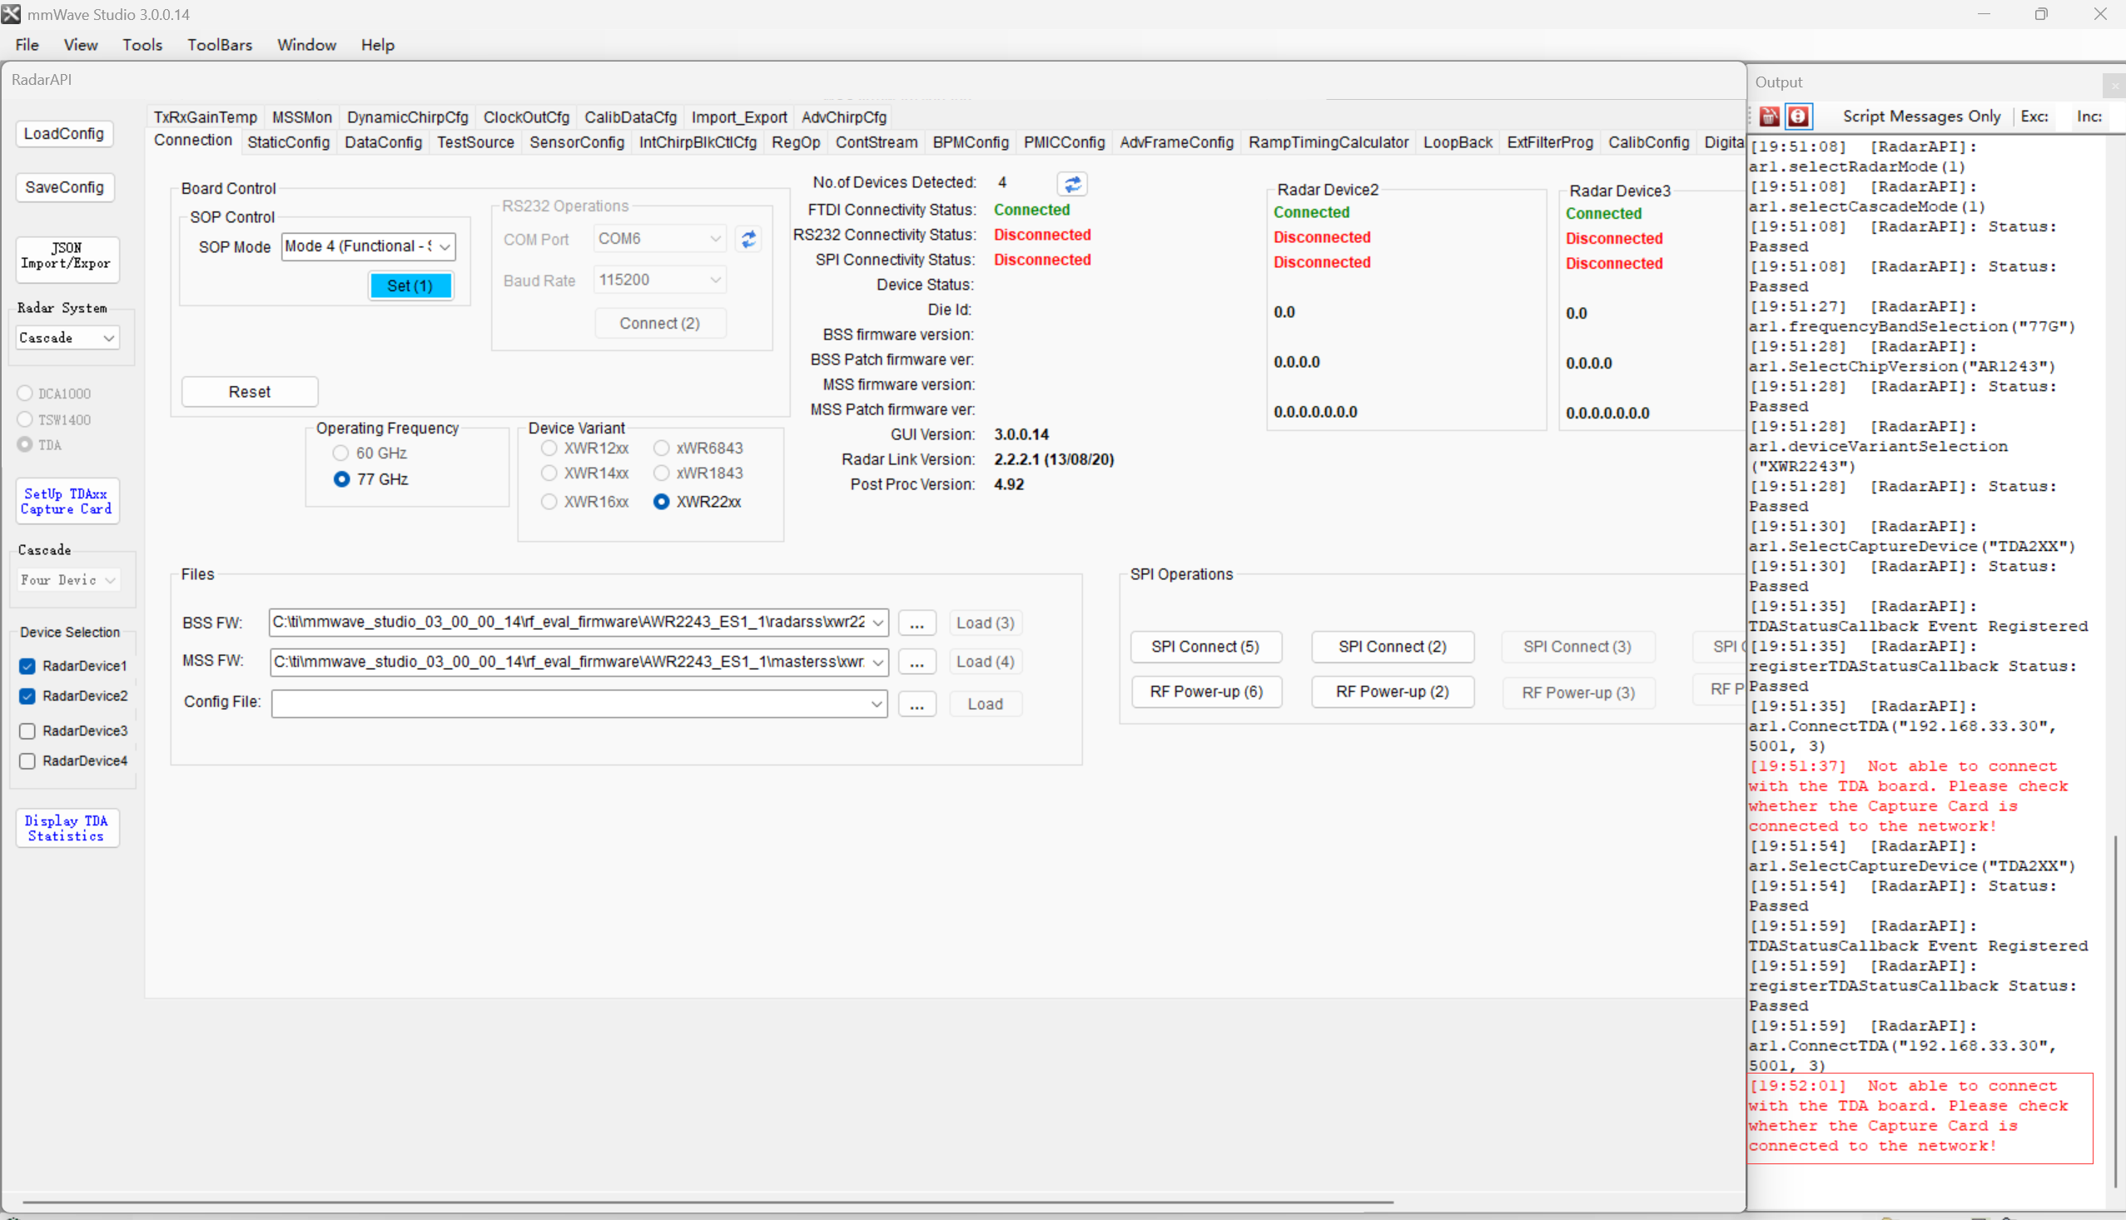
Task: Open the SOP Mode dropdown
Action: tap(445, 246)
